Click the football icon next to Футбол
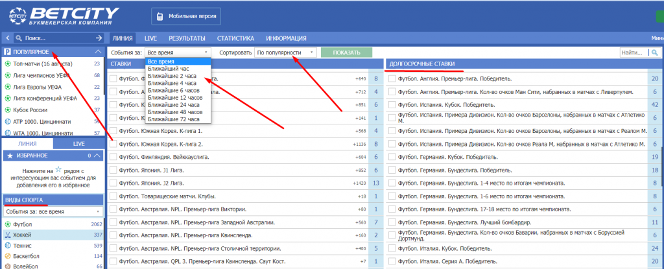 (x=8, y=224)
